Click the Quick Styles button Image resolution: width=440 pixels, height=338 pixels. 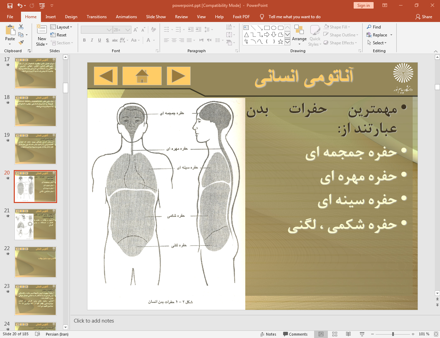click(315, 35)
